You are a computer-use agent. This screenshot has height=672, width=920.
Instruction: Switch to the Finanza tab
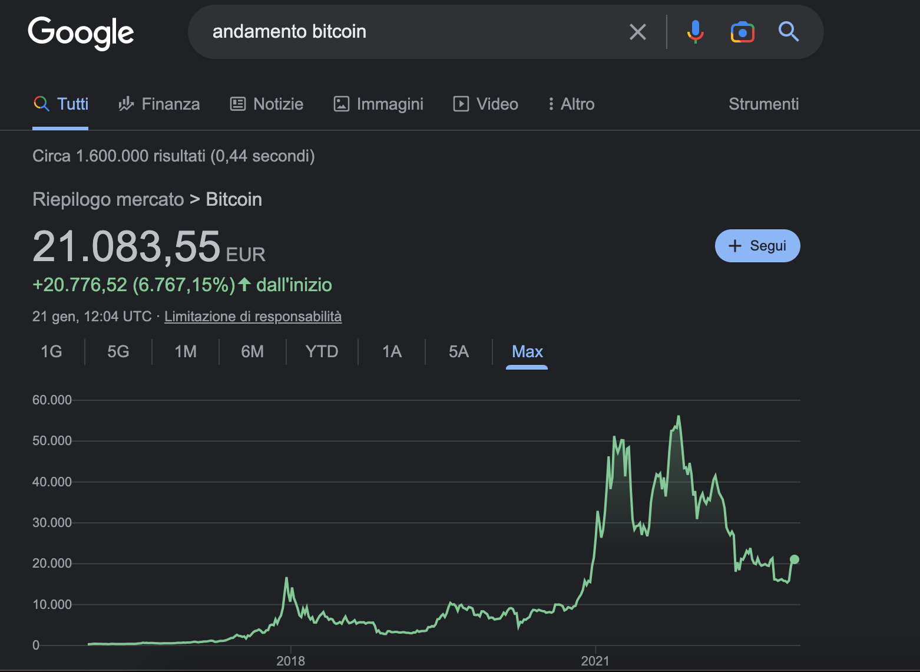159,104
